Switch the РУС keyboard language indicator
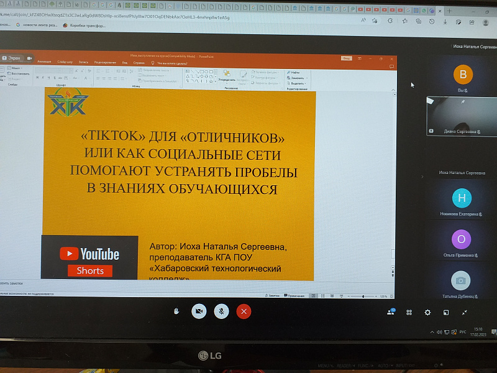Screen dimensions: 497x373 pyautogui.click(x=463, y=332)
